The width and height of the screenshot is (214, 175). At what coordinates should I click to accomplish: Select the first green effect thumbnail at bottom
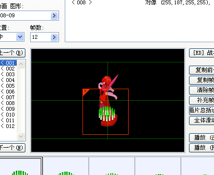[x=21, y=166]
